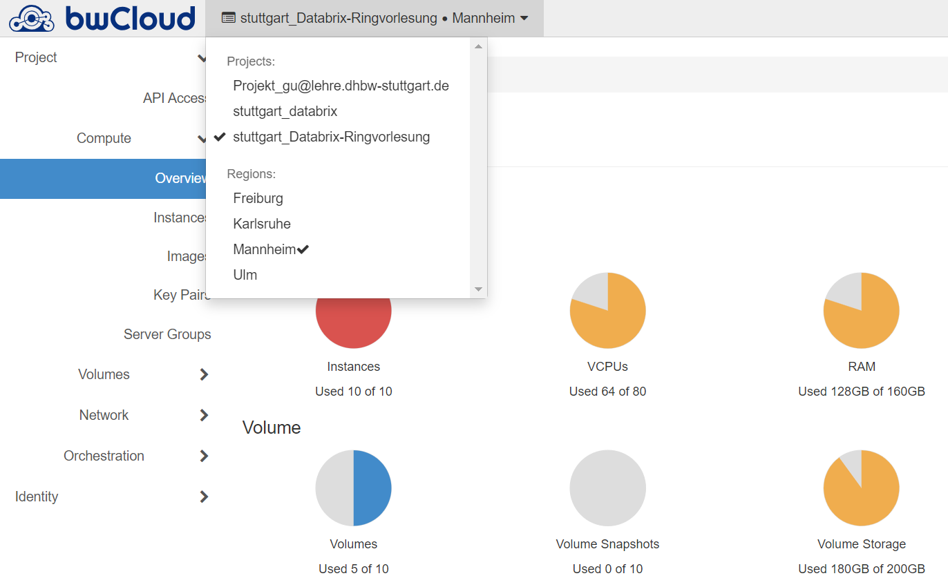Expand the Volumes sidebar section

203,374
